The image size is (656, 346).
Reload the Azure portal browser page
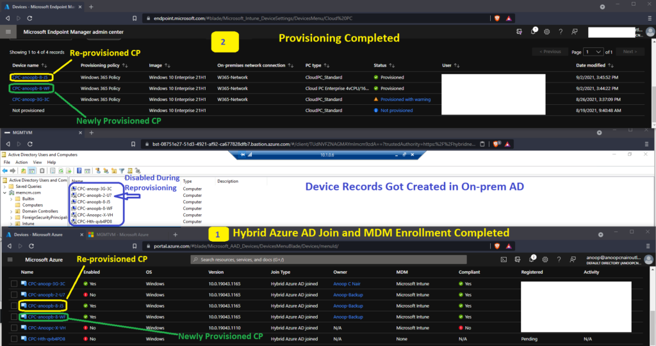click(31, 246)
